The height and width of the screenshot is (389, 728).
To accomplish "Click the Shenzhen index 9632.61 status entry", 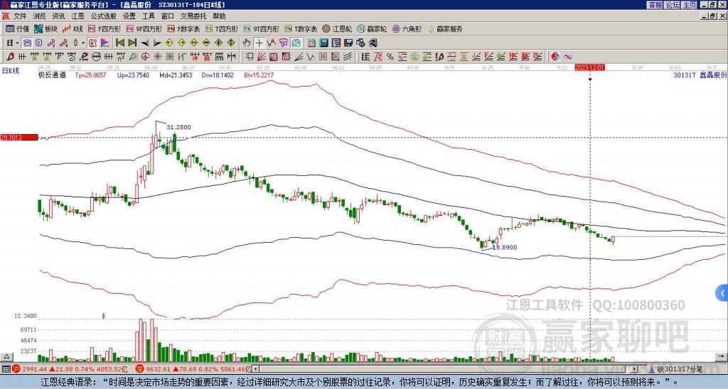I will (193, 369).
